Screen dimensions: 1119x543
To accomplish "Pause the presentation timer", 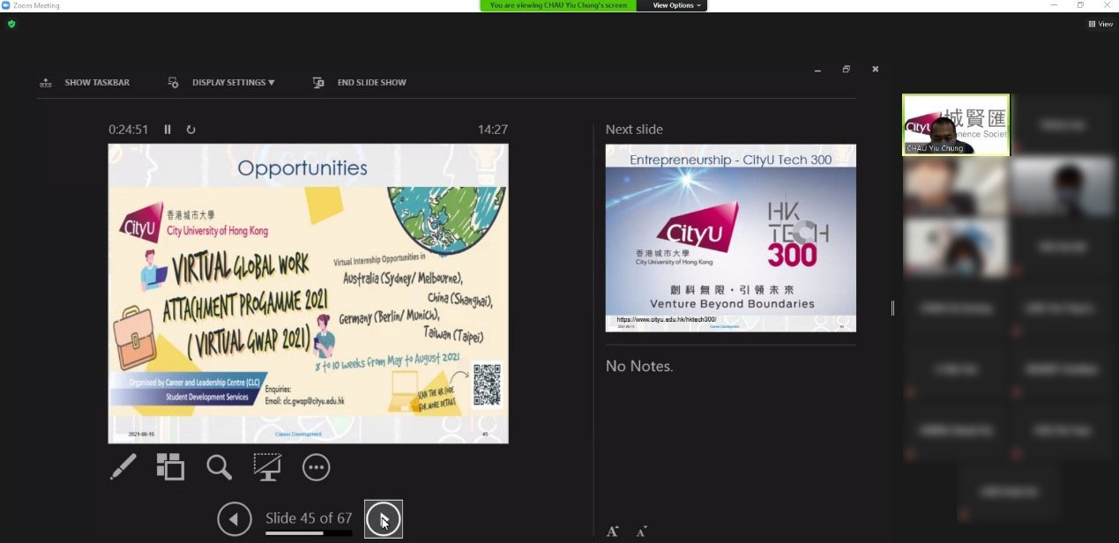I will click(168, 130).
